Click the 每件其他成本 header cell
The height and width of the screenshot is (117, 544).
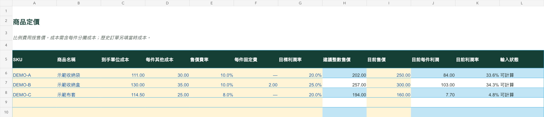(167, 59)
